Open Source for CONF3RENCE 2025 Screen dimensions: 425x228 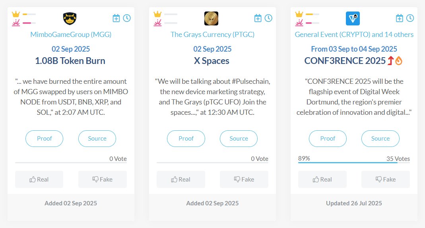click(x=380, y=139)
